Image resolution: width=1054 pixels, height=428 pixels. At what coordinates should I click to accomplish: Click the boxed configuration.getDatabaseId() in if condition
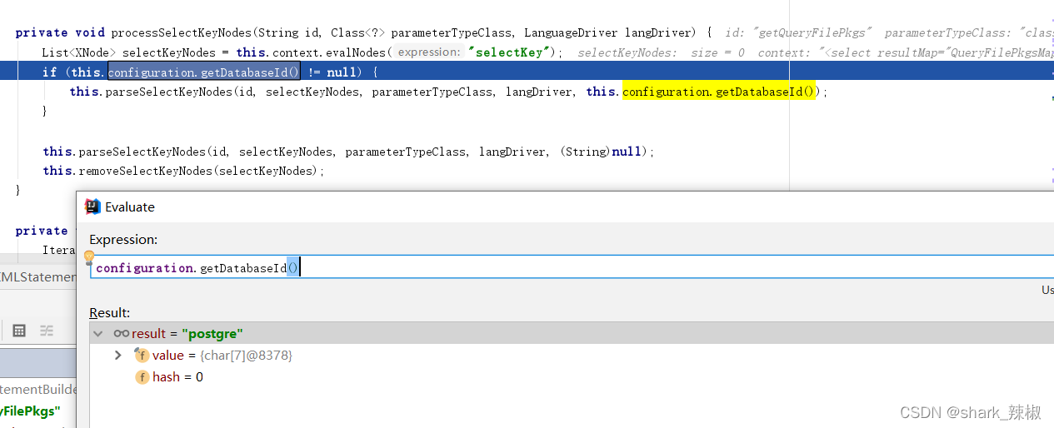click(203, 72)
